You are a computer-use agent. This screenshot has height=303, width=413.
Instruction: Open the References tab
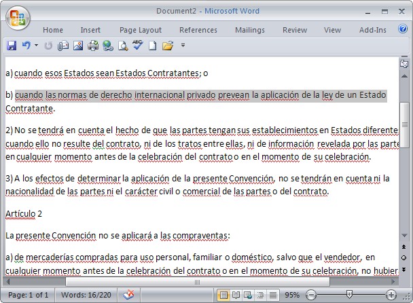198,30
